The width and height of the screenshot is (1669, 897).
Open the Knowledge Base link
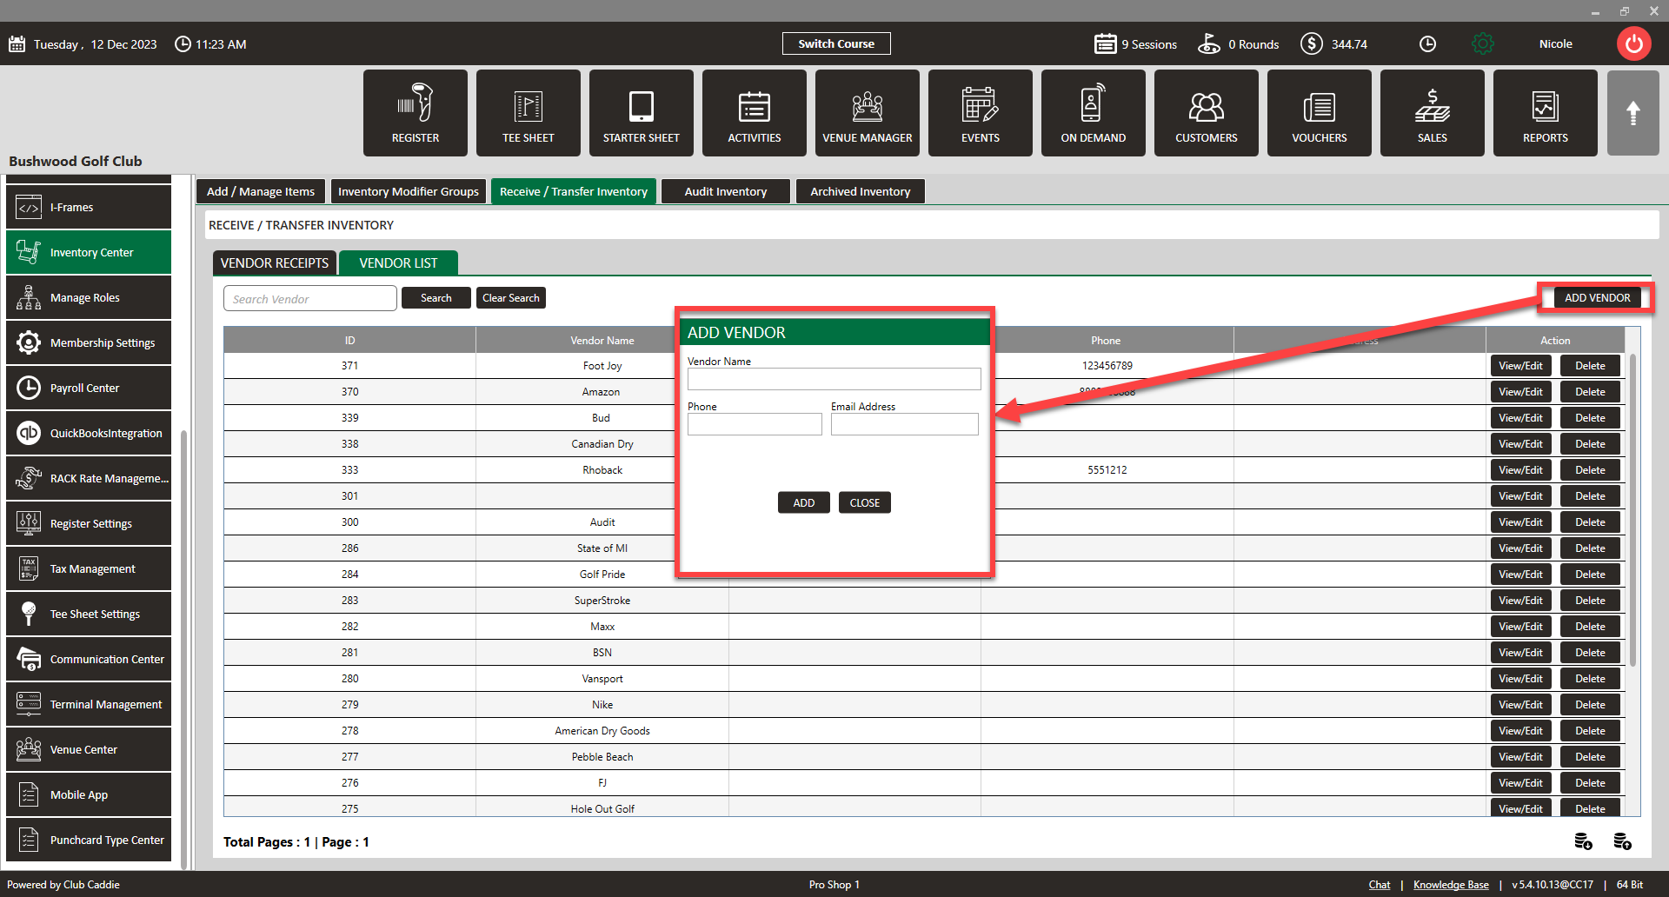[1451, 885]
